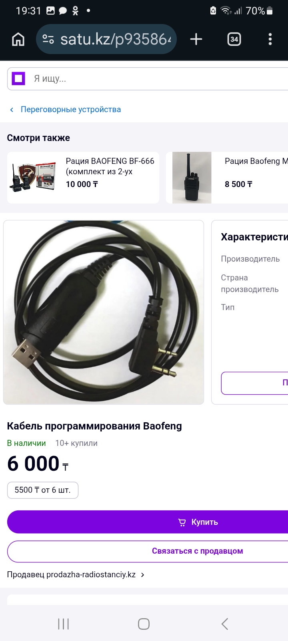288x641 pixels.
Task: Tap the Кабель программирования Baofeng title
Action: [94, 426]
